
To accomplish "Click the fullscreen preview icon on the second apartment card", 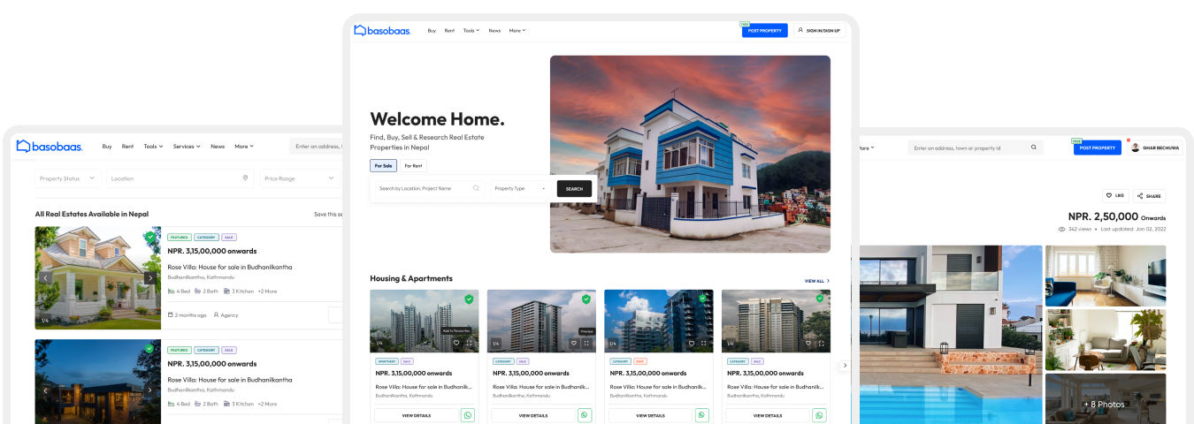I will point(586,343).
